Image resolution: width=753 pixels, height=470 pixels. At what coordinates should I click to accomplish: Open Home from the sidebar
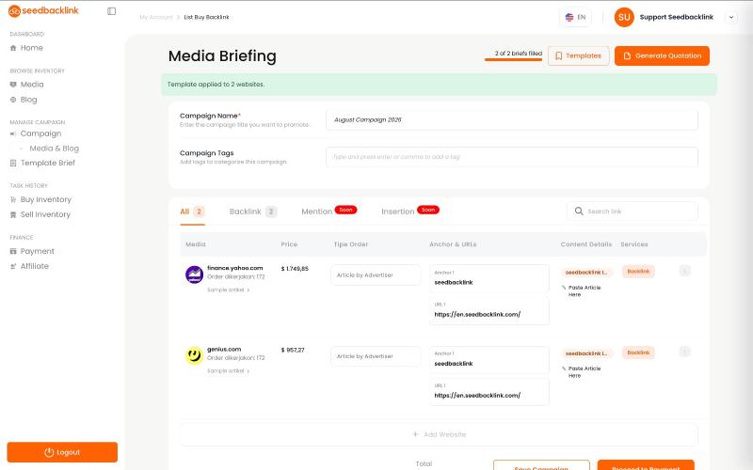(x=32, y=48)
